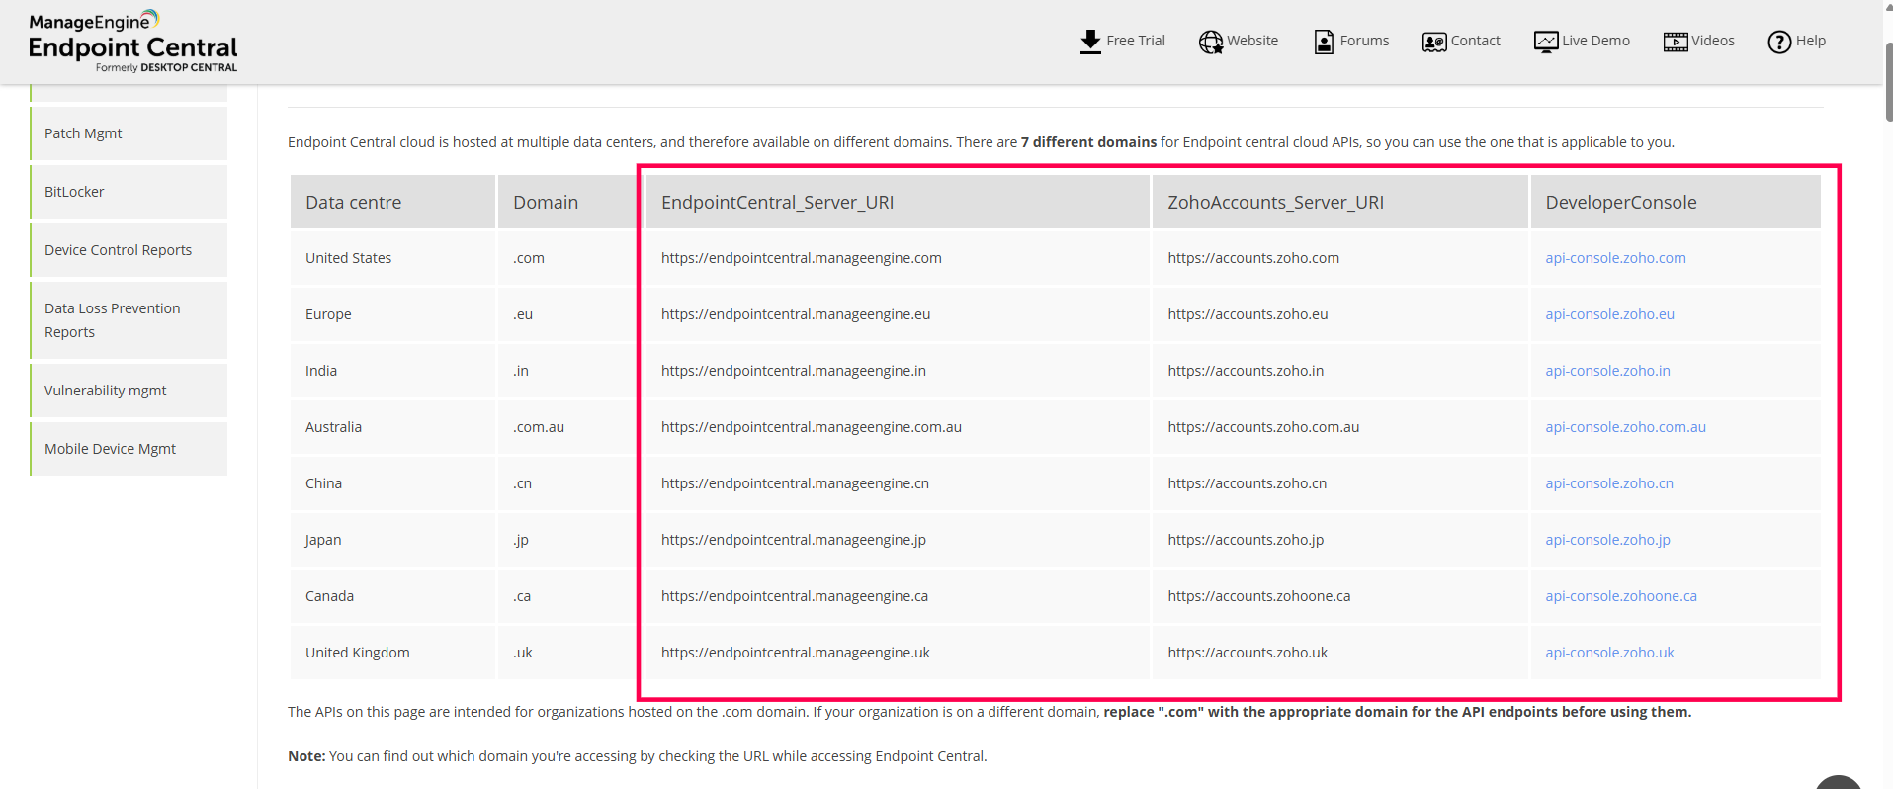This screenshot has width=1893, height=789.
Task: Click https://endpointcentral.manageengine.eu cell
Action: (898, 314)
